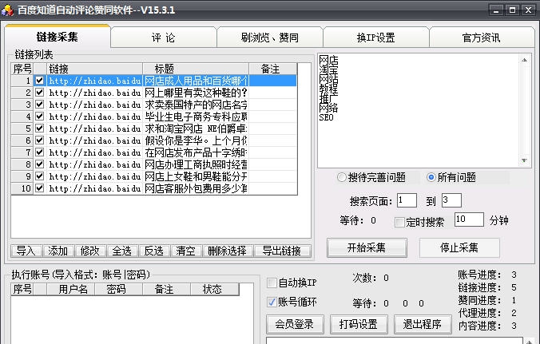Image resolution: width=540 pixels, height=344 pixels.
Task: Click the 停止采集 button
Action: point(459,247)
